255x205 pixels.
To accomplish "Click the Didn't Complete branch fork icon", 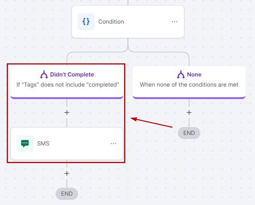I will coord(44,75).
